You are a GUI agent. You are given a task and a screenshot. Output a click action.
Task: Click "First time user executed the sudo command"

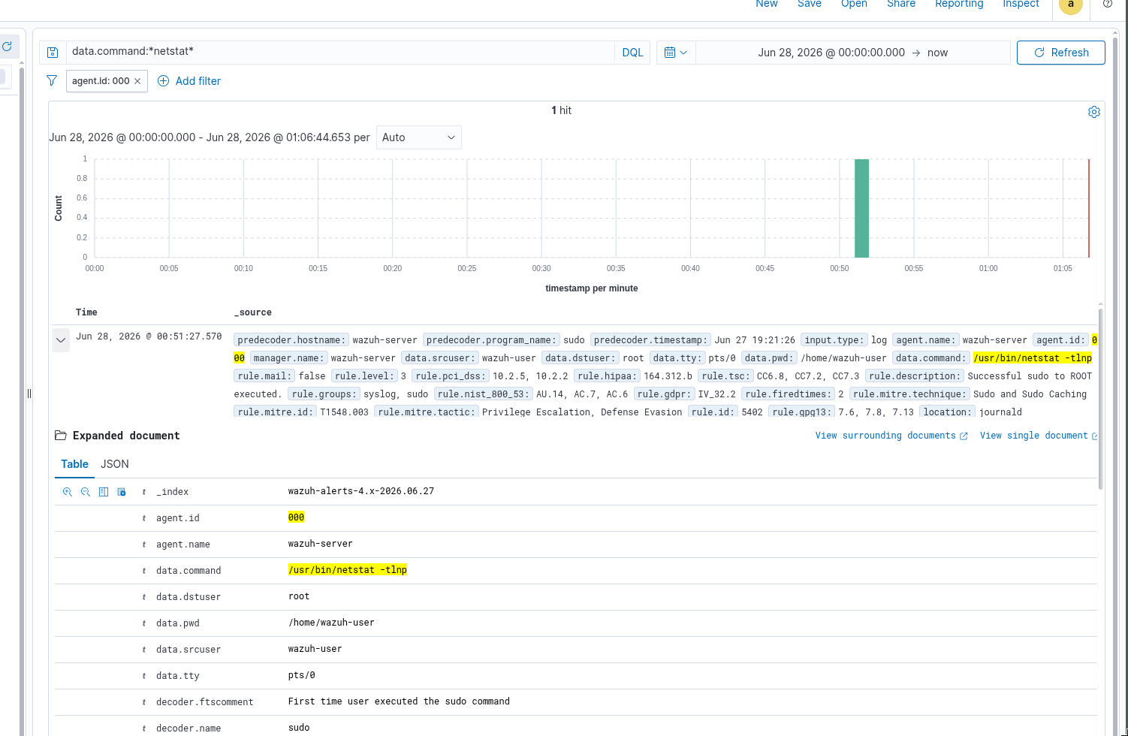pyautogui.click(x=399, y=701)
